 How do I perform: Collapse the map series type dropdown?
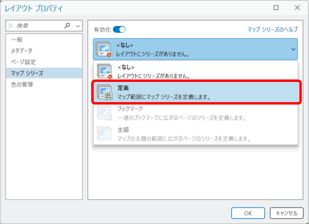click(x=293, y=49)
